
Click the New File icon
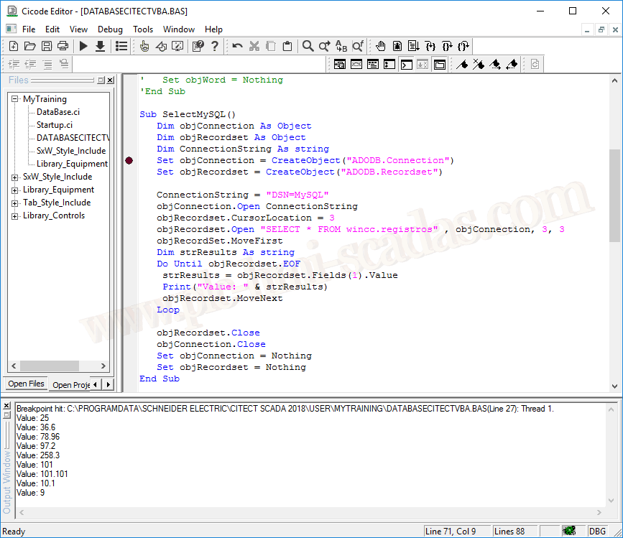tap(14, 46)
